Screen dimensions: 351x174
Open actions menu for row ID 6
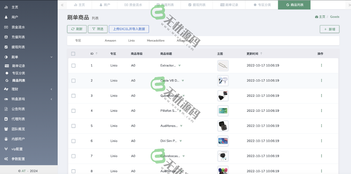321,141
